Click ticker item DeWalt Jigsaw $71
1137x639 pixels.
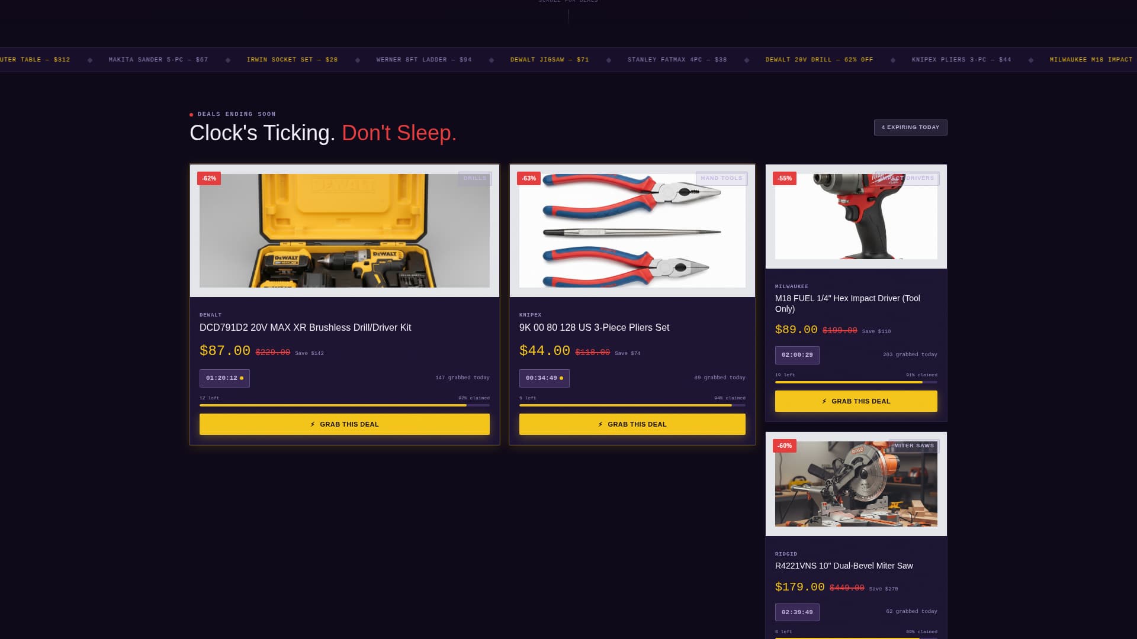coord(550,60)
